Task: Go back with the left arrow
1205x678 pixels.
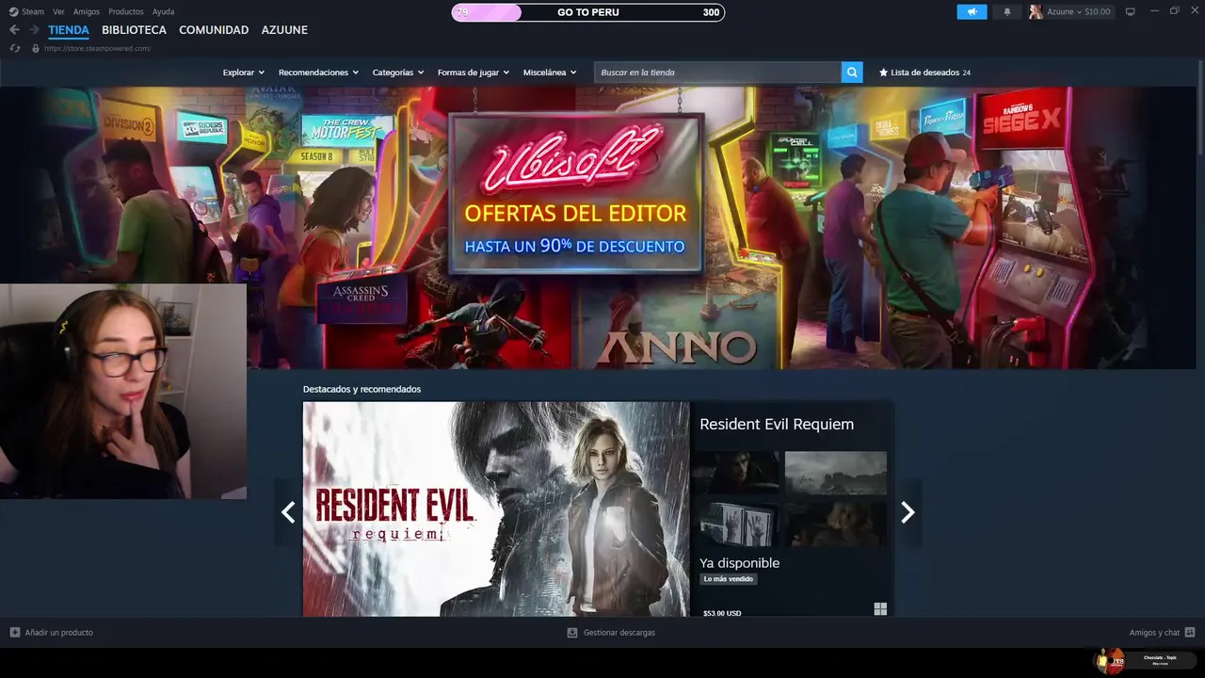Action: tap(14, 30)
